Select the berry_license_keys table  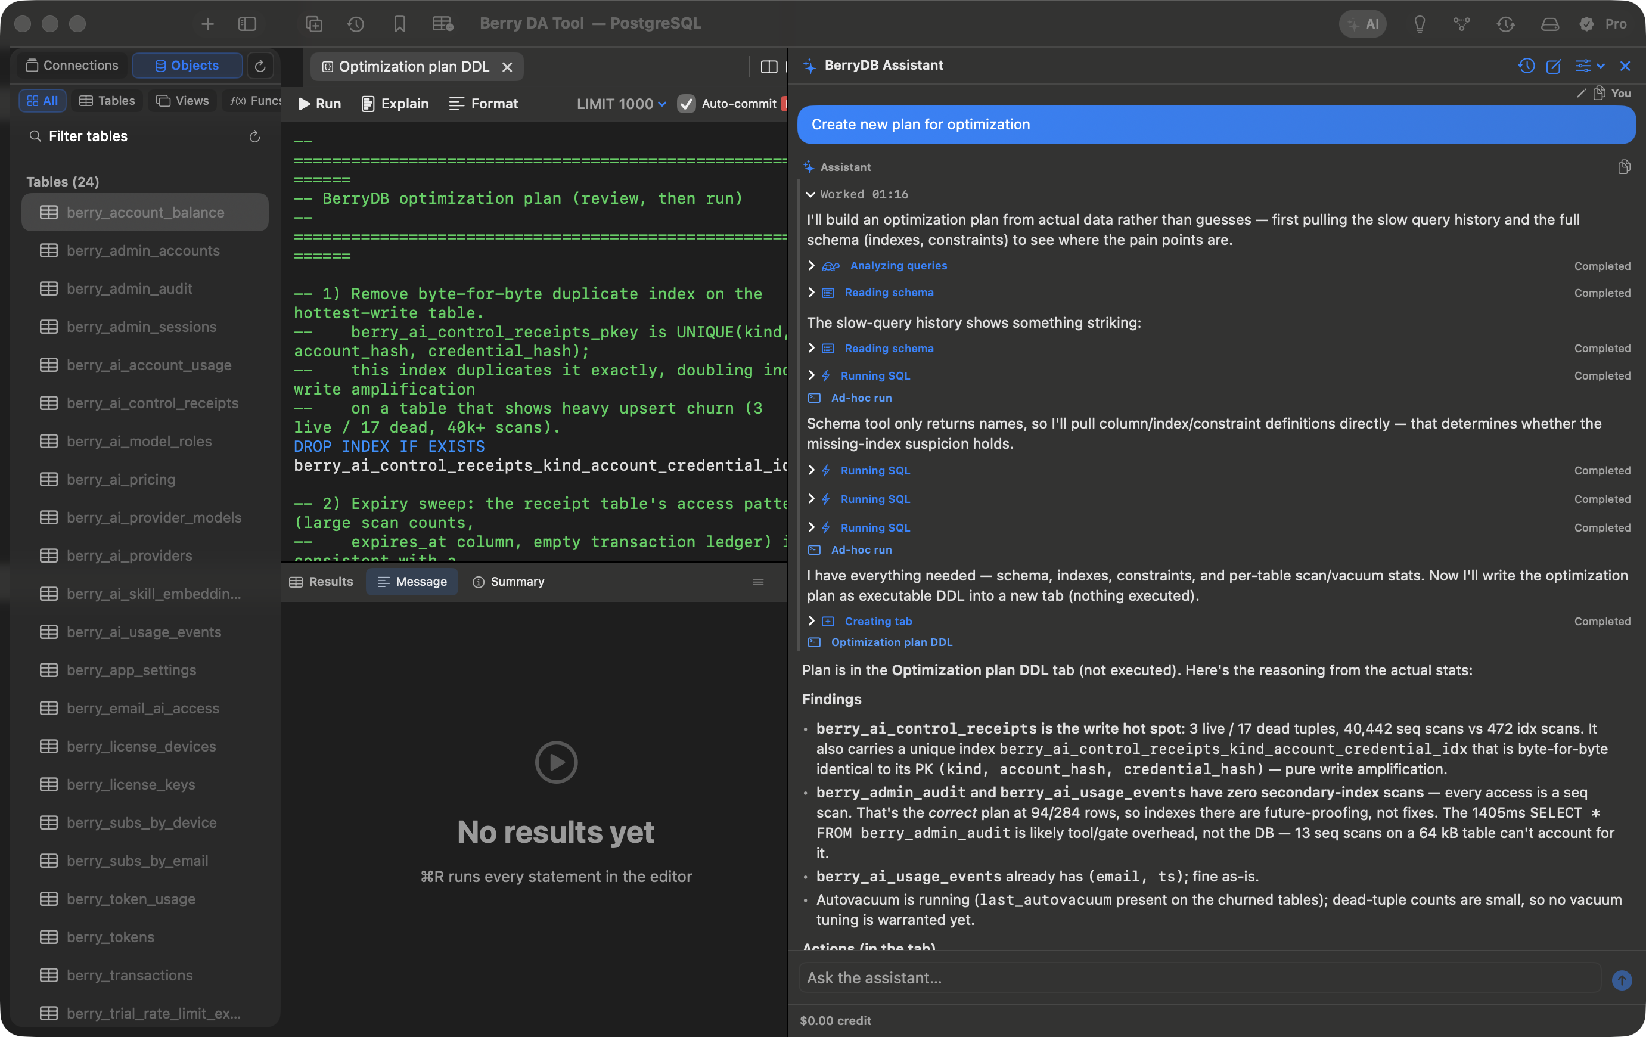145,785
